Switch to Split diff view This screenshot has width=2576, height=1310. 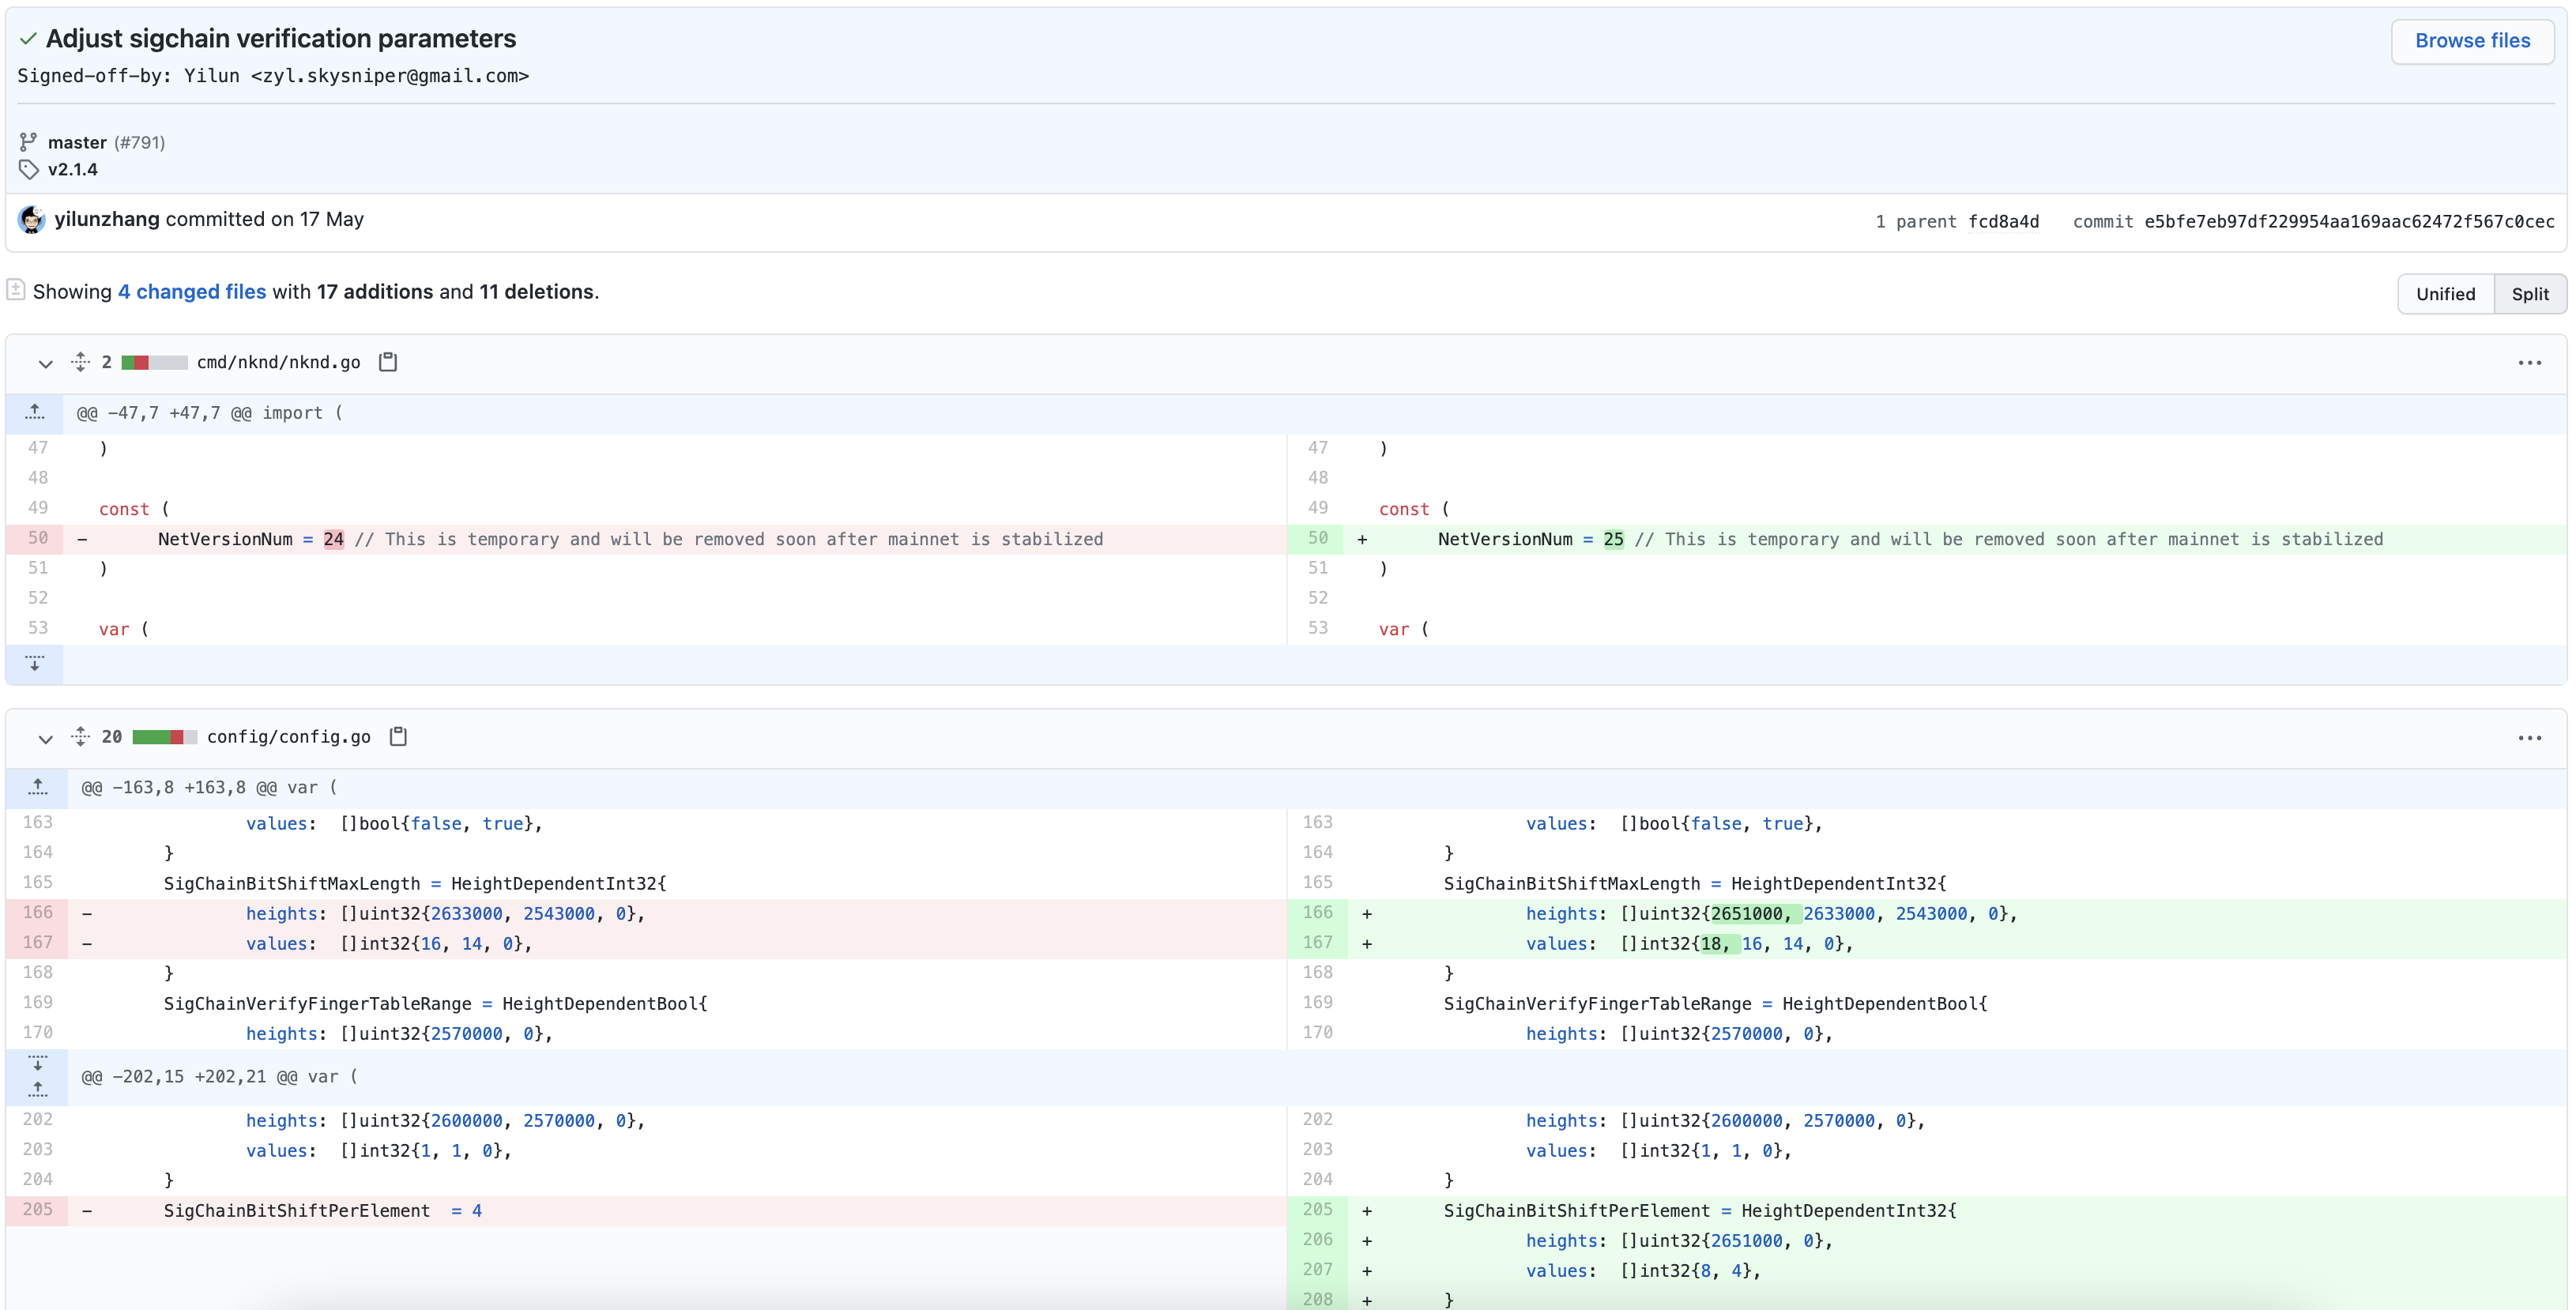coord(2529,294)
